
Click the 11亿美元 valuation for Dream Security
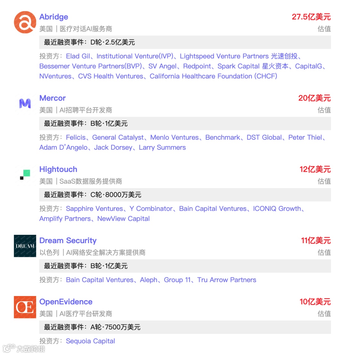coord(316,240)
